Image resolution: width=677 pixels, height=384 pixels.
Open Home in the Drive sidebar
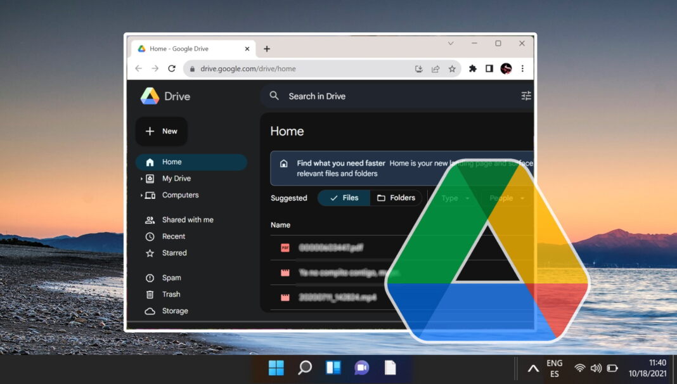(191, 162)
